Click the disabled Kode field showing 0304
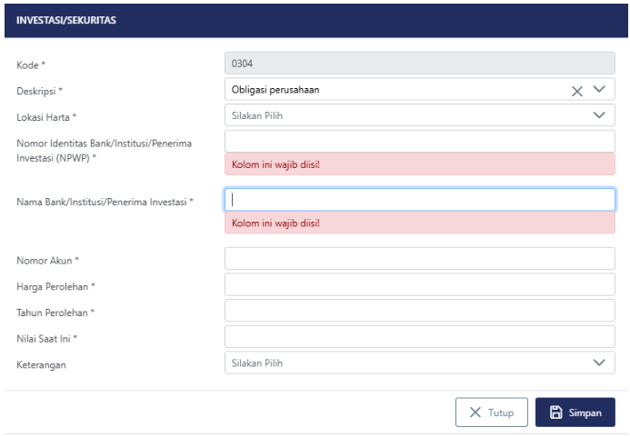 point(419,64)
